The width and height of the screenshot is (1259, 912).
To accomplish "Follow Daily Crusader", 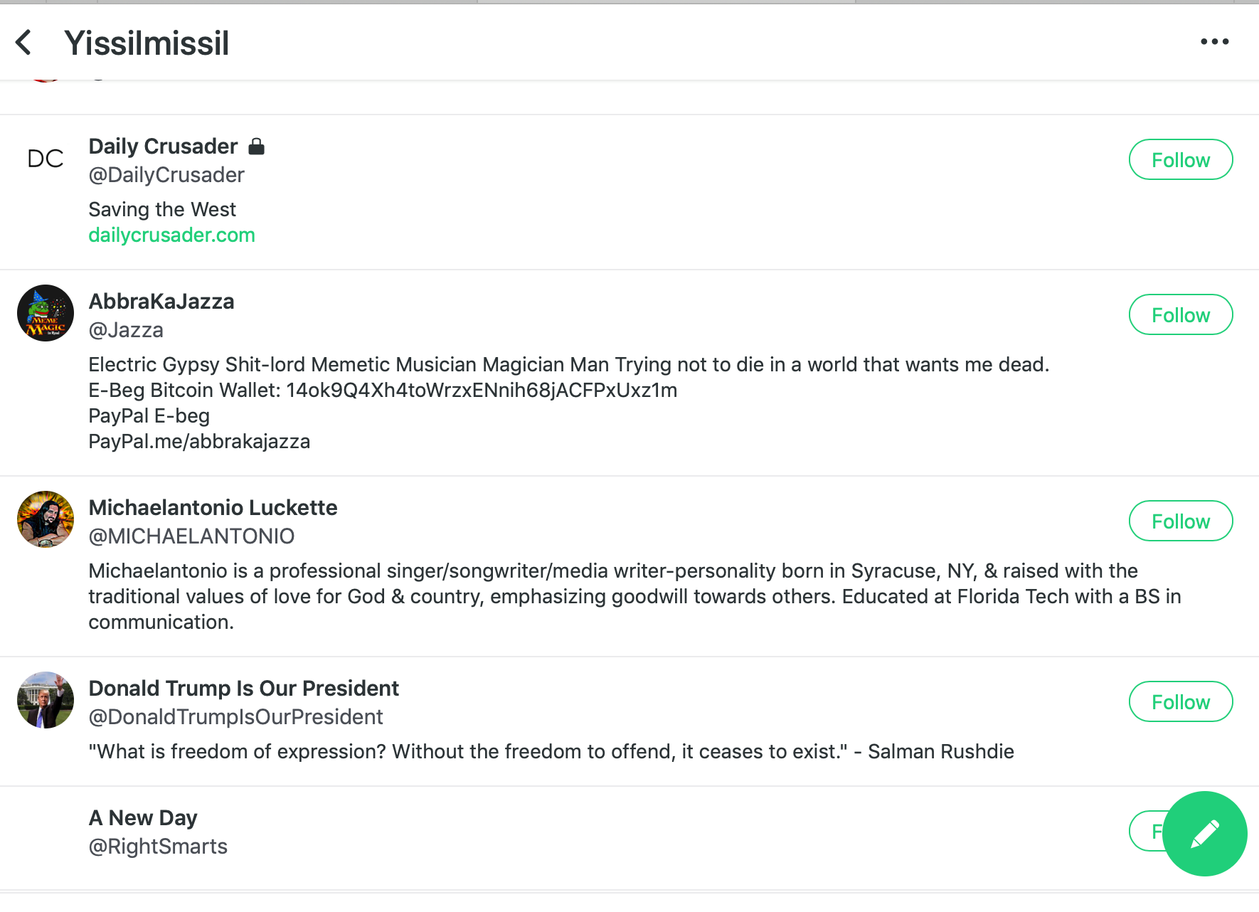I will tap(1181, 159).
